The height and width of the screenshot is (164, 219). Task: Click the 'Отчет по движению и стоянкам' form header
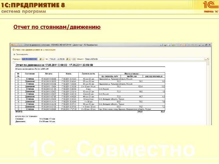click(34, 50)
